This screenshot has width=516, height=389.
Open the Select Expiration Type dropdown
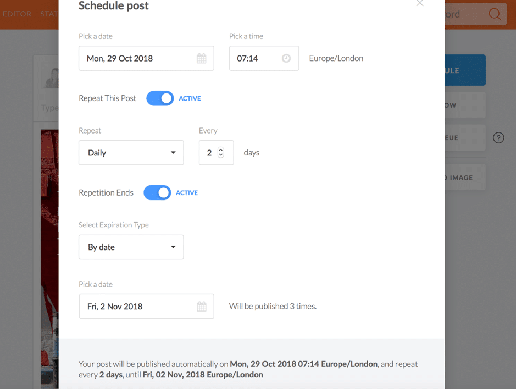(131, 247)
